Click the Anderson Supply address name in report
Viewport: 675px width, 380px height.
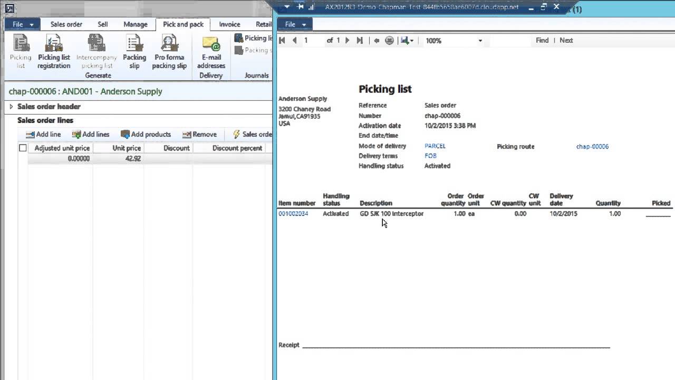pos(303,99)
